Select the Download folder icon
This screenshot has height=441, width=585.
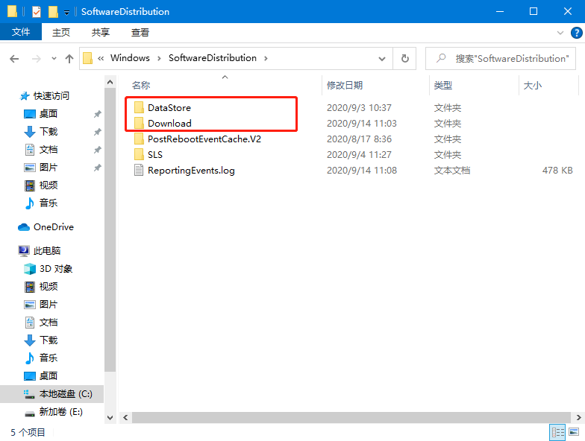click(x=139, y=124)
